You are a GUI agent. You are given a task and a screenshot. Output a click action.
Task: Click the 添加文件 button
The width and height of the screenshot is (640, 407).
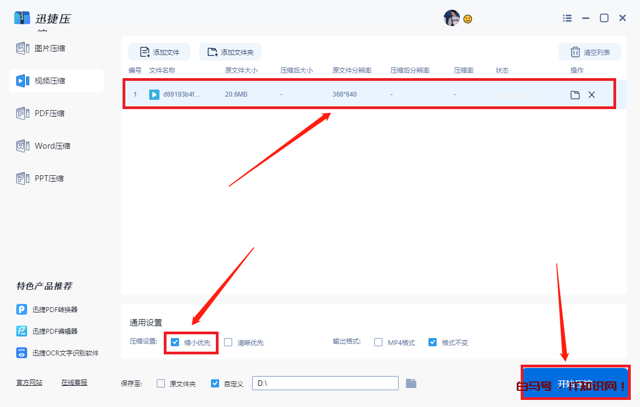coord(159,52)
